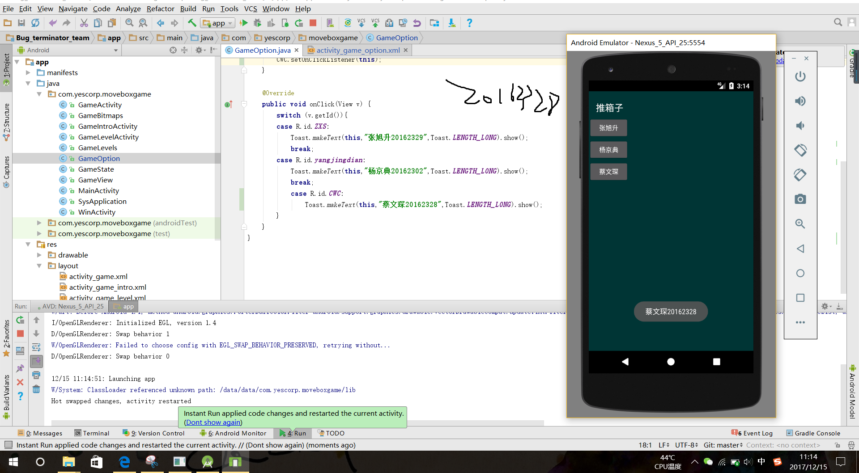Click the Synchronize toolbar icon
Viewport: 859px width, 473px height.
[35, 23]
